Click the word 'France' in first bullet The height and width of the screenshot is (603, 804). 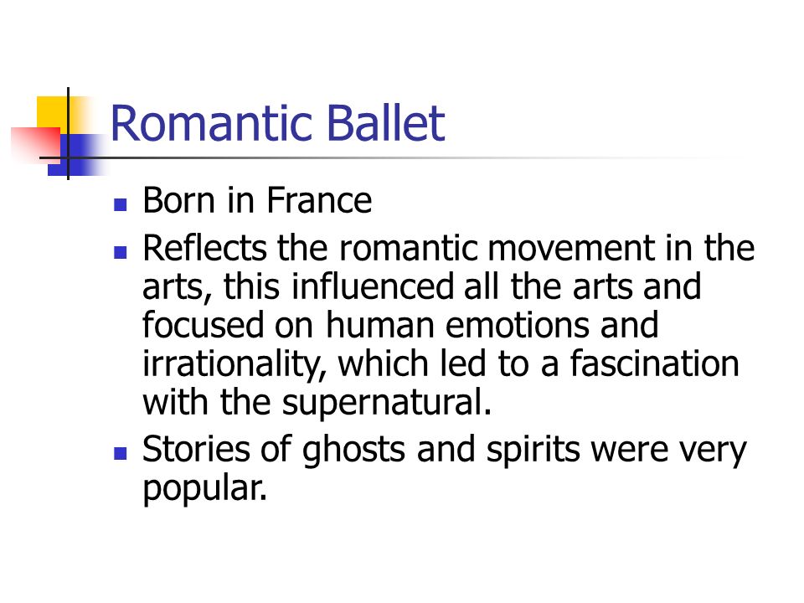319,200
